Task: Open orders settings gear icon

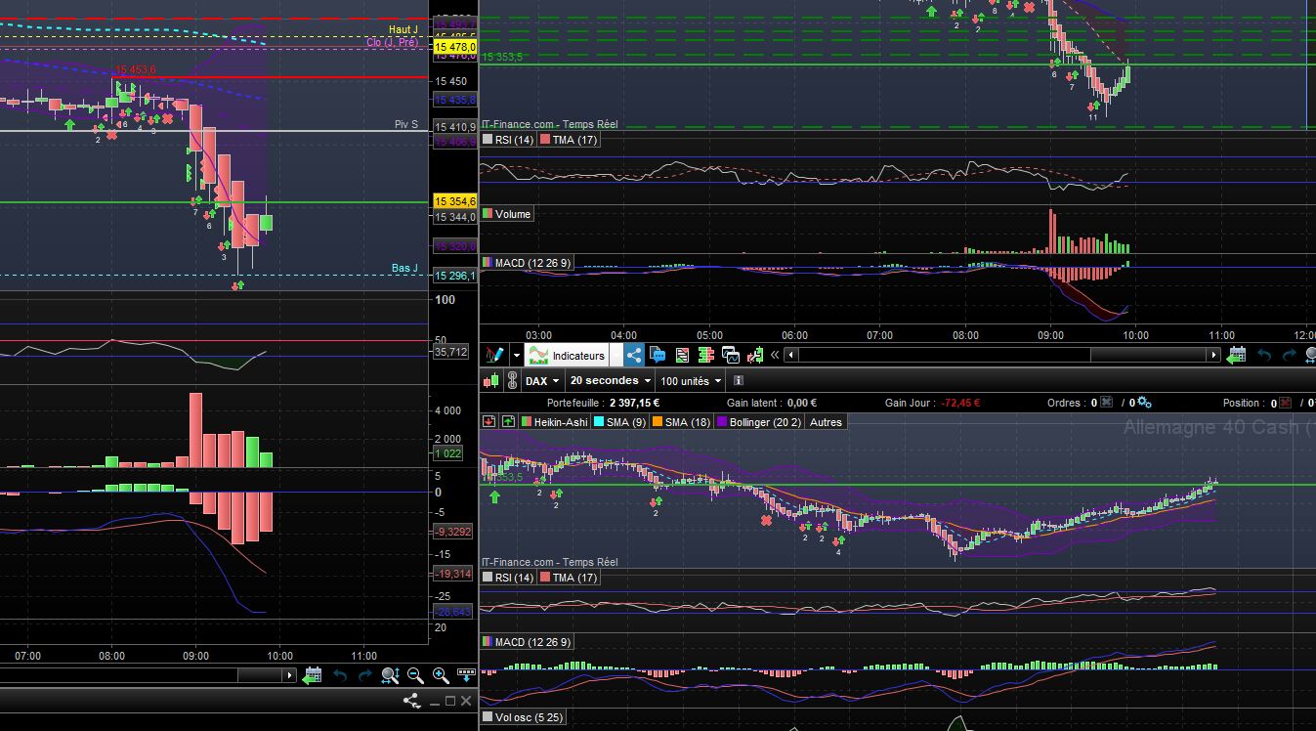Action: (x=1144, y=403)
